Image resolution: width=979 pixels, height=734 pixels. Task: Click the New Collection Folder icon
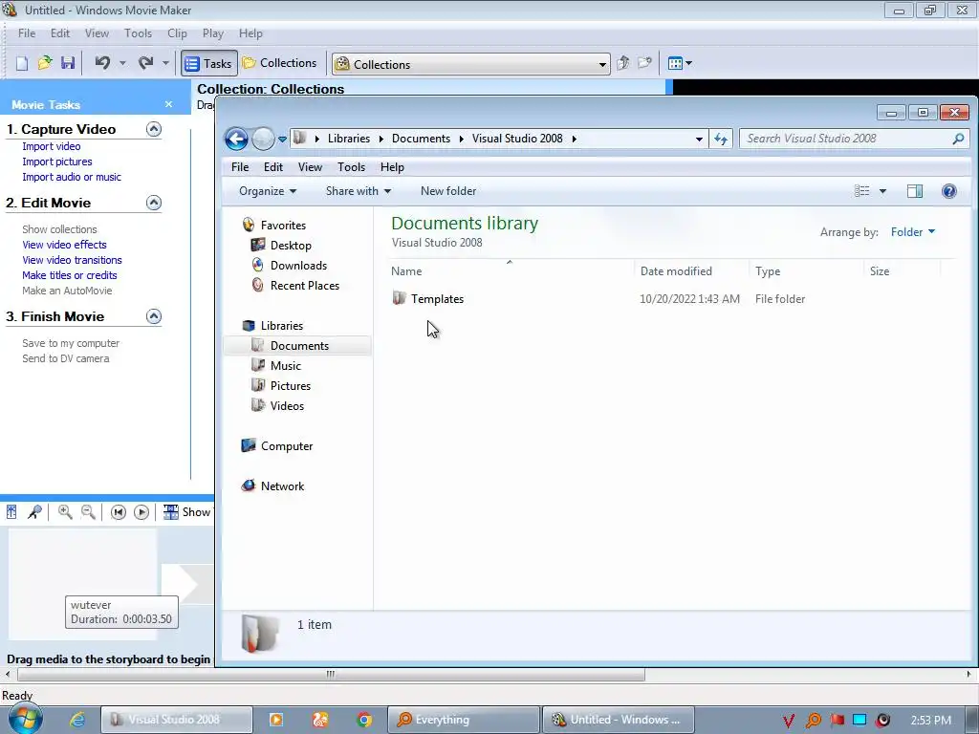point(644,63)
